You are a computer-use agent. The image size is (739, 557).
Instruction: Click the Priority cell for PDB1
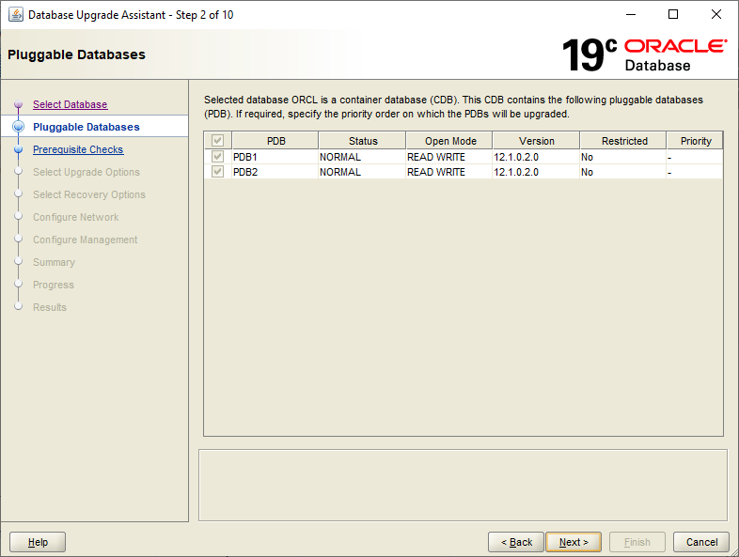pos(695,157)
